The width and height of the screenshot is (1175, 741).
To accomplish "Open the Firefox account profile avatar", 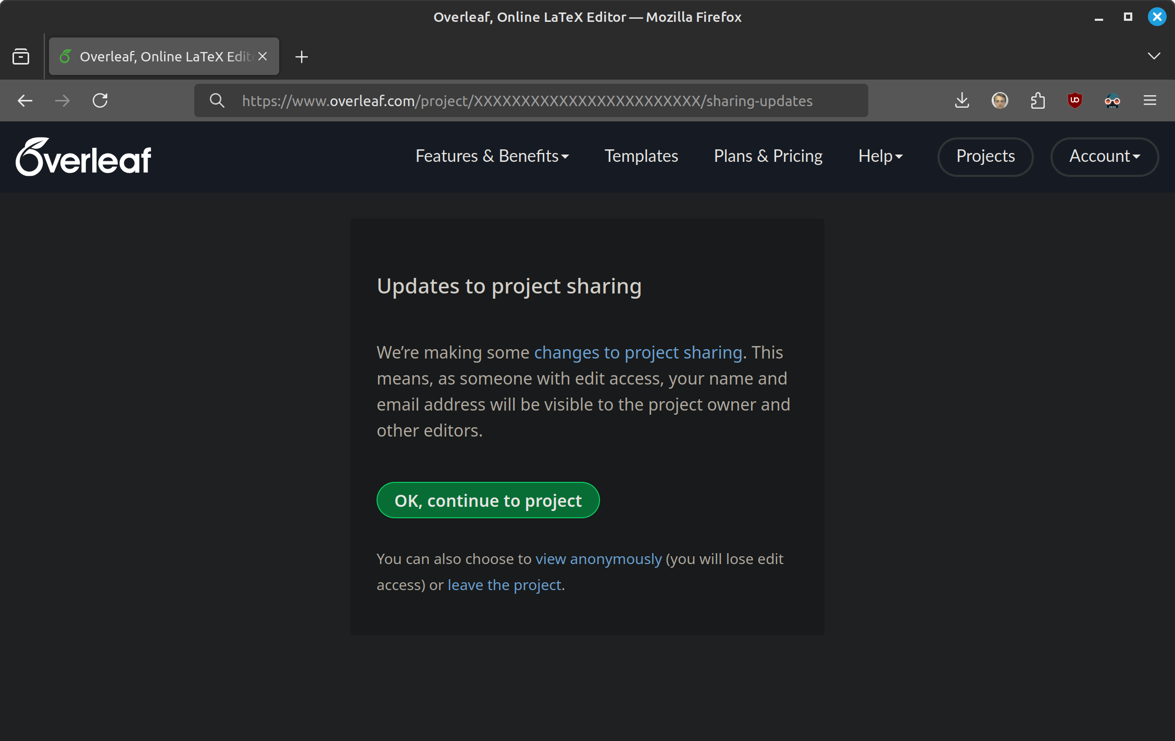I will (x=999, y=100).
